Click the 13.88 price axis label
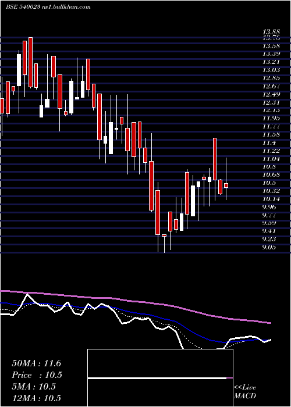 (271, 32)
